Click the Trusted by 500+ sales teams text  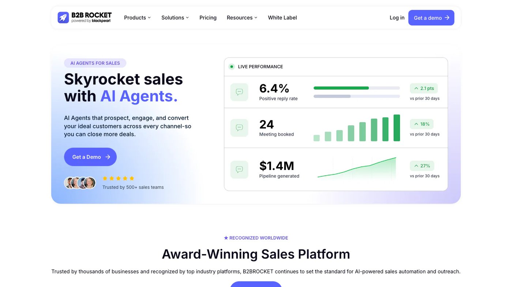coord(133,187)
